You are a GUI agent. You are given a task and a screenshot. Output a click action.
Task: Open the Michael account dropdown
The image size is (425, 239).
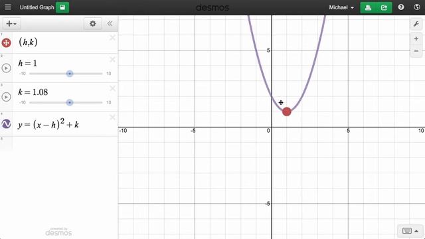click(341, 7)
